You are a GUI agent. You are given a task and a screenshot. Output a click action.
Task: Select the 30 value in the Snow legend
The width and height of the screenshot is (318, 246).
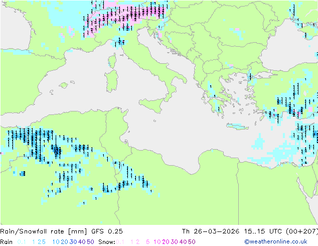(x=175, y=242)
